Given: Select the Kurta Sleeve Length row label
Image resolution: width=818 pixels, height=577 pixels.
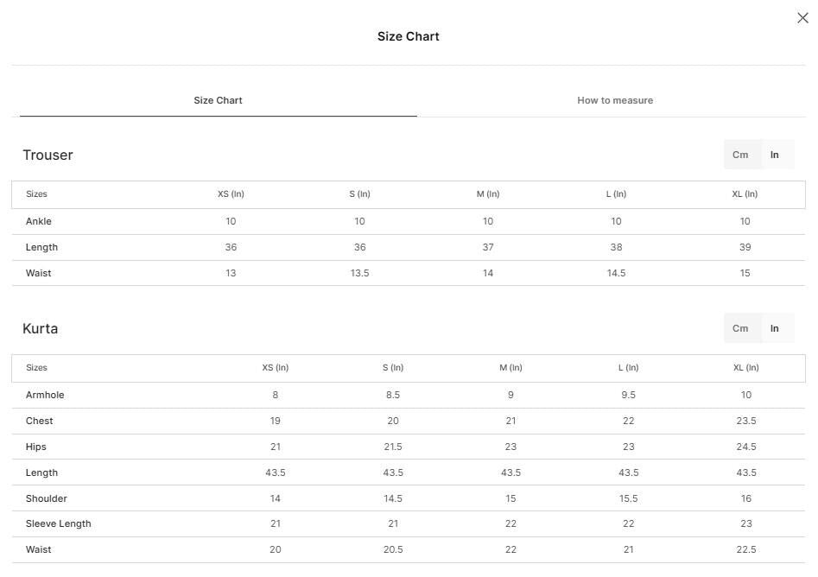Looking at the screenshot, I should (x=59, y=523).
